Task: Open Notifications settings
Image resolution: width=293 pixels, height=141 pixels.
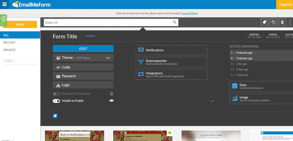Action: point(172,50)
